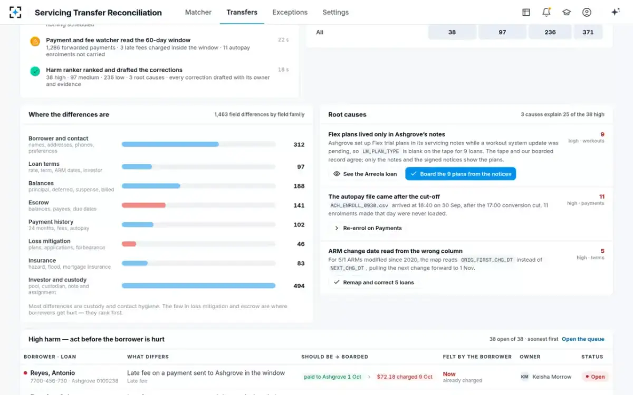Filter All row by 236 low
633x395 pixels.
[x=550, y=32]
